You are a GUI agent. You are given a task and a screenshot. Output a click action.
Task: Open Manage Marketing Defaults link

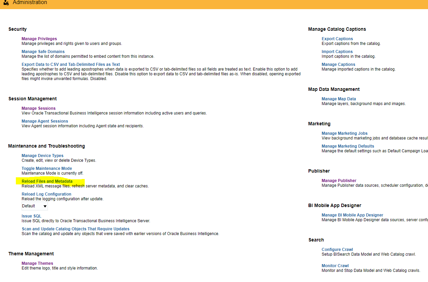[348, 146]
